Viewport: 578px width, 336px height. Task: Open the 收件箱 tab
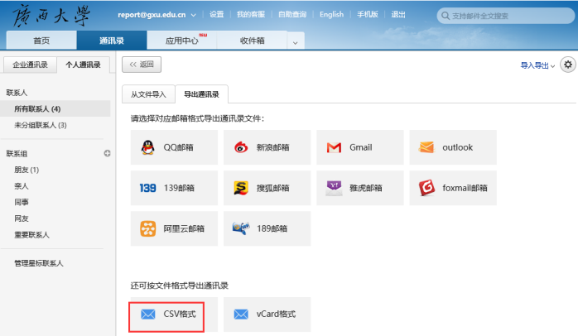252,41
